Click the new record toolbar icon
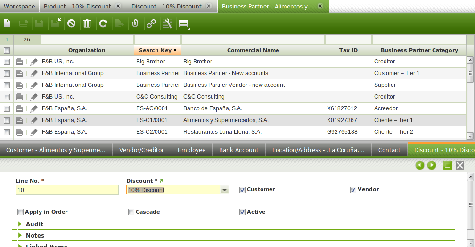The height and width of the screenshot is (247, 475). [7, 23]
